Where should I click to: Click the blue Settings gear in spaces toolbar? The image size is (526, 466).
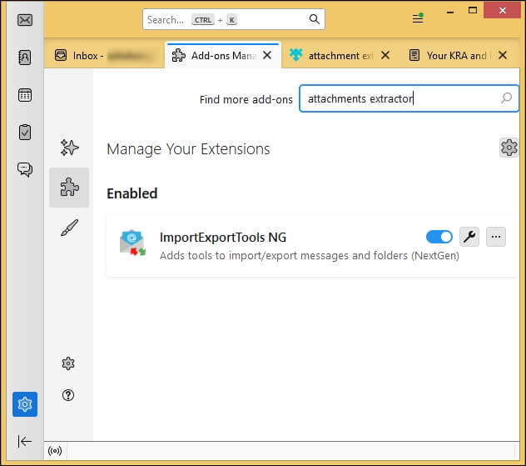point(25,404)
